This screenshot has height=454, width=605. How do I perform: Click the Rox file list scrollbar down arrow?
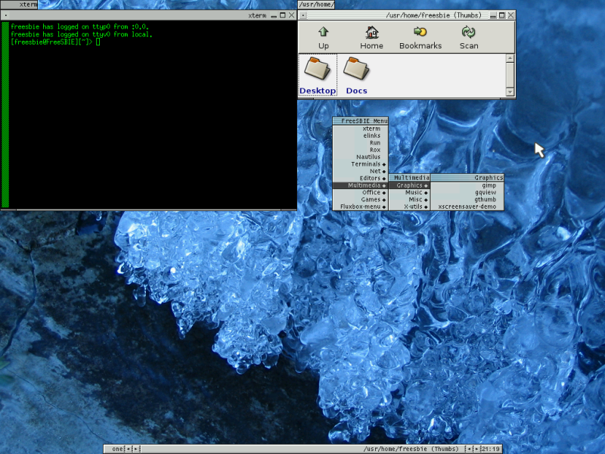510,92
